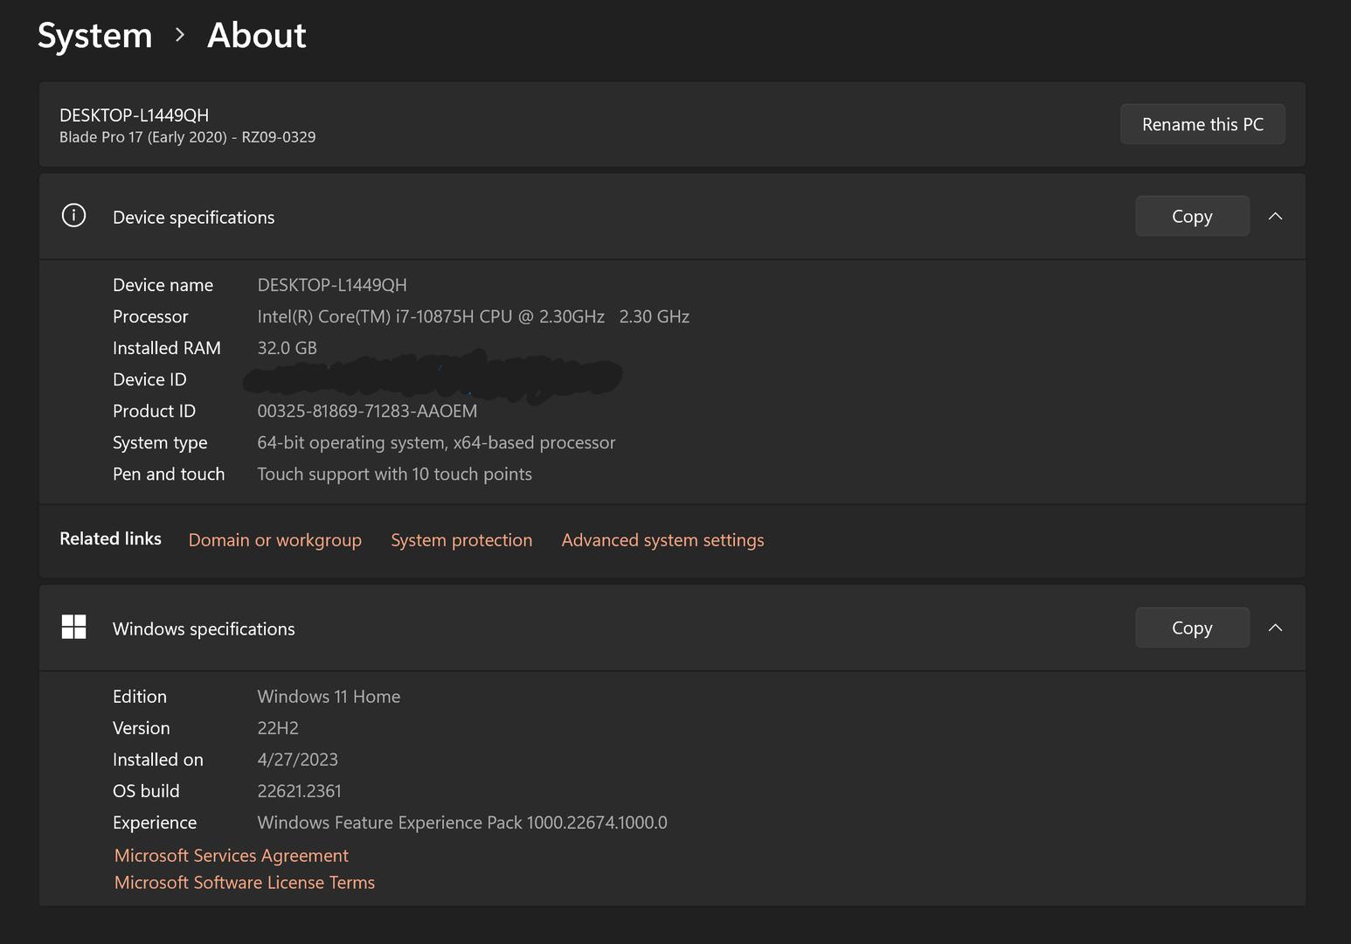The image size is (1351, 944).
Task: Copy the Device specifications
Action: (x=1192, y=216)
